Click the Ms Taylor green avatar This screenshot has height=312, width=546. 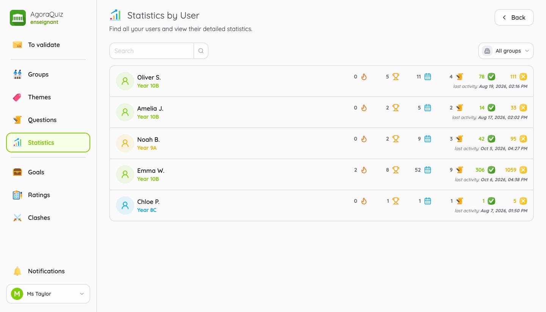pos(17,294)
